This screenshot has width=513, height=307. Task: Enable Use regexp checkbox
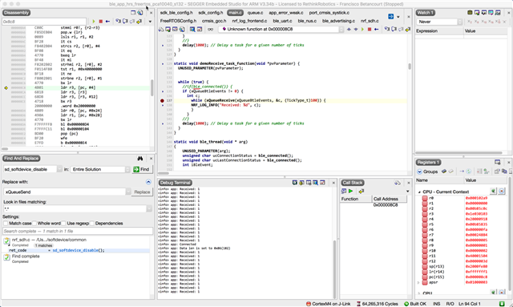pos(63,223)
